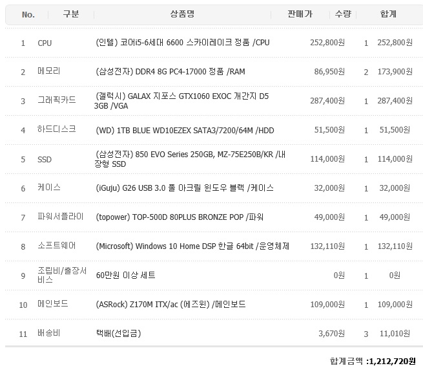Click the shipping subtotal '11,010원'
Screen dimensions: 423x379
pos(395,334)
